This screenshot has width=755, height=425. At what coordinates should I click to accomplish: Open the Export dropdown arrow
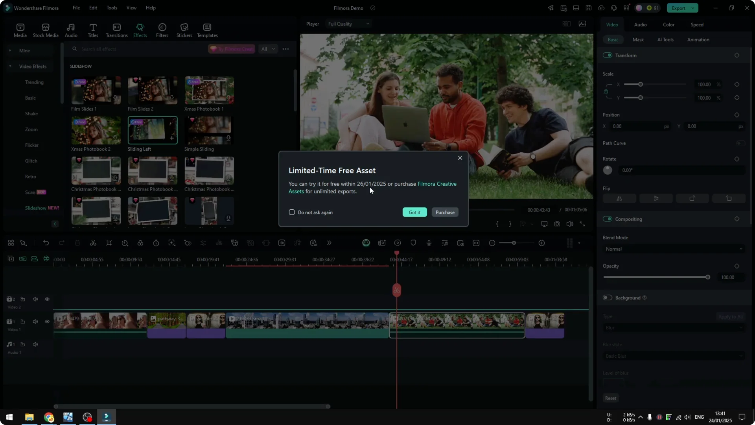pos(693,8)
